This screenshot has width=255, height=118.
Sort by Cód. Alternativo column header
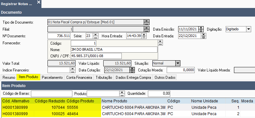coord(18,101)
